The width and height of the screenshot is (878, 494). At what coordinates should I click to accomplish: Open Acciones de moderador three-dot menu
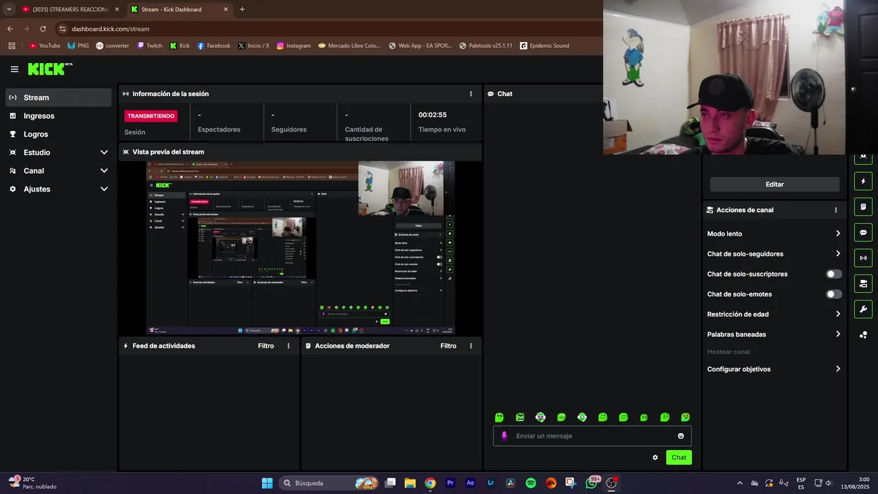coord(471,346)
